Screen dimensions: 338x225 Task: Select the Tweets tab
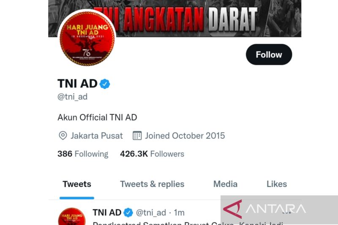77,184
